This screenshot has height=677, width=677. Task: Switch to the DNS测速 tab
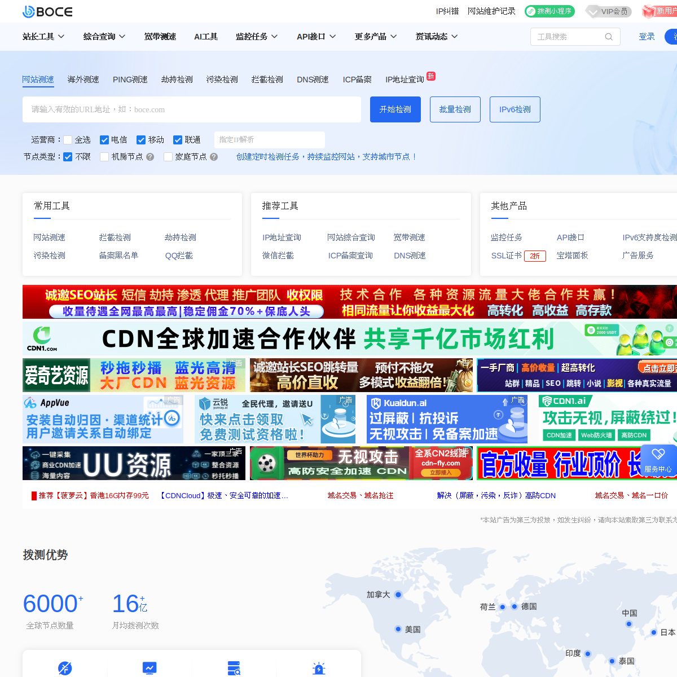[313, 80]
